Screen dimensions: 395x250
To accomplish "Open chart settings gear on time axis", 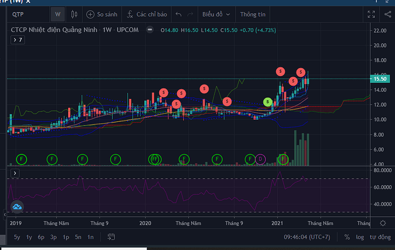I will [x=383, y=223].
